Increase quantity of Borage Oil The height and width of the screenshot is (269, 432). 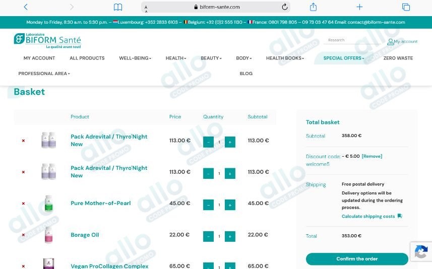click(230, 237)
